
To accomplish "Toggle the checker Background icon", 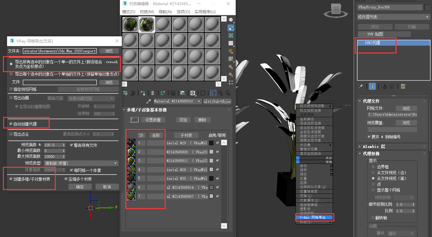I will tap(231, 35).
